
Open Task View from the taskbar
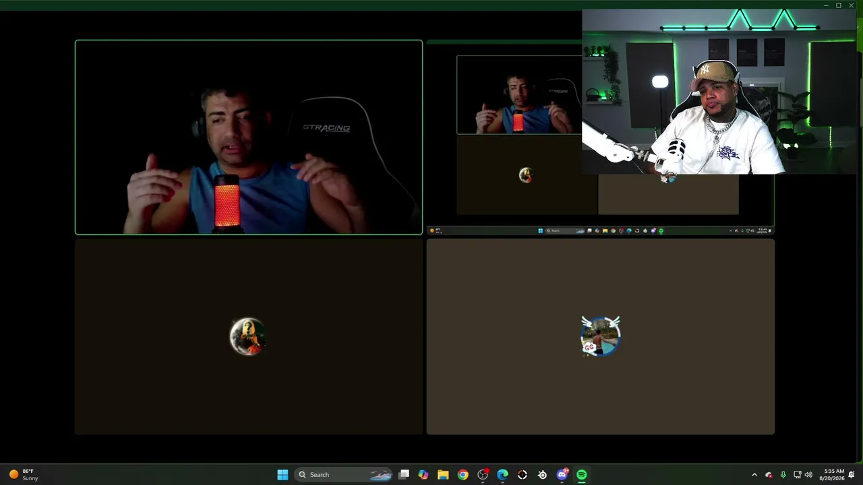(404, 475)
